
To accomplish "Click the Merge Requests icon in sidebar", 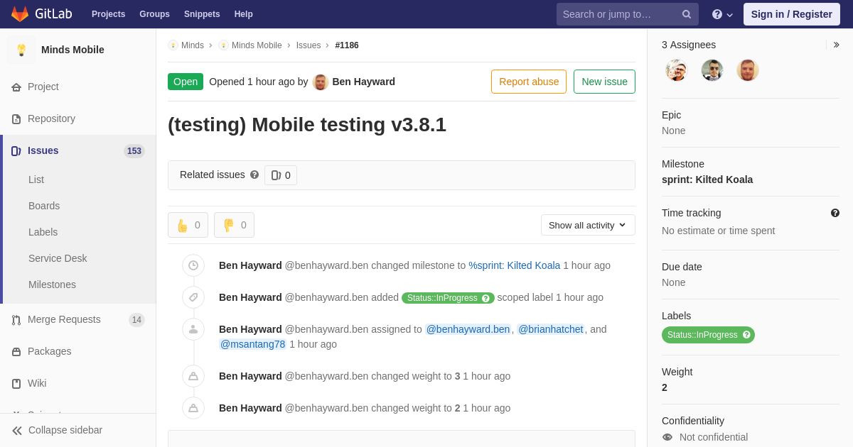I will pyautogui.click(x=16, y=319).
